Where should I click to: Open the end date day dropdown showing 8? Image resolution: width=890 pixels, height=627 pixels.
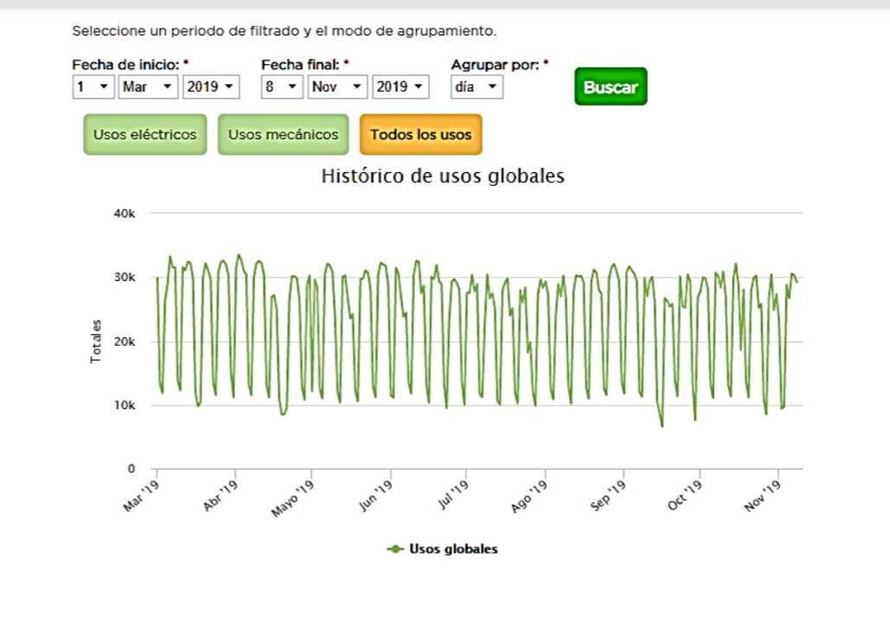point(282,86)
